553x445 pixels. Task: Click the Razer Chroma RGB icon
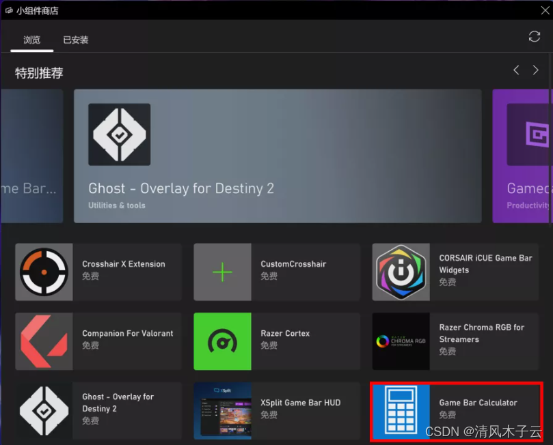[x=401, y=341]
